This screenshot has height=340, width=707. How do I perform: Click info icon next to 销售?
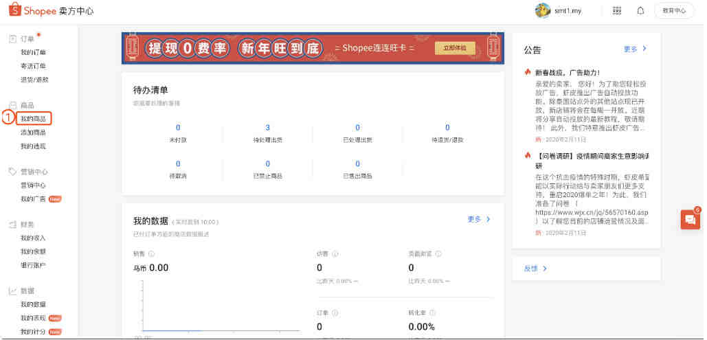[151, 254]
